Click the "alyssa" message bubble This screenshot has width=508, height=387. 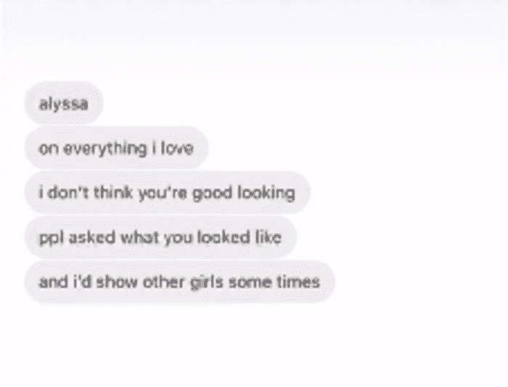[63, 104]
